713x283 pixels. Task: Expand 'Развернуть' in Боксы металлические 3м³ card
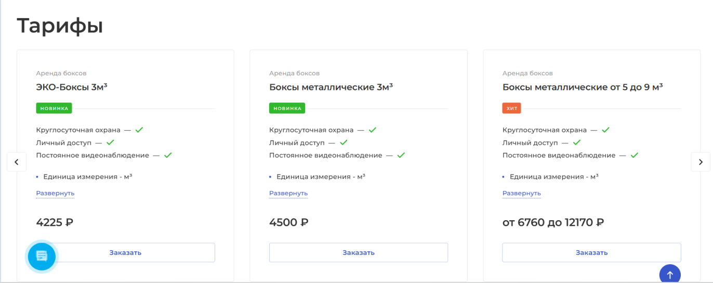click(x=288, y=193)
